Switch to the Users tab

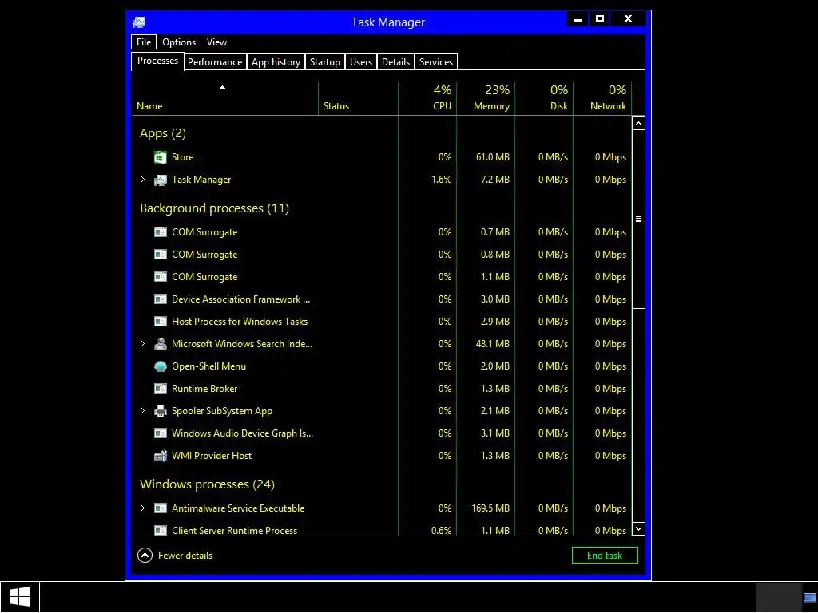pyautogui.click(x=361, y=62)
